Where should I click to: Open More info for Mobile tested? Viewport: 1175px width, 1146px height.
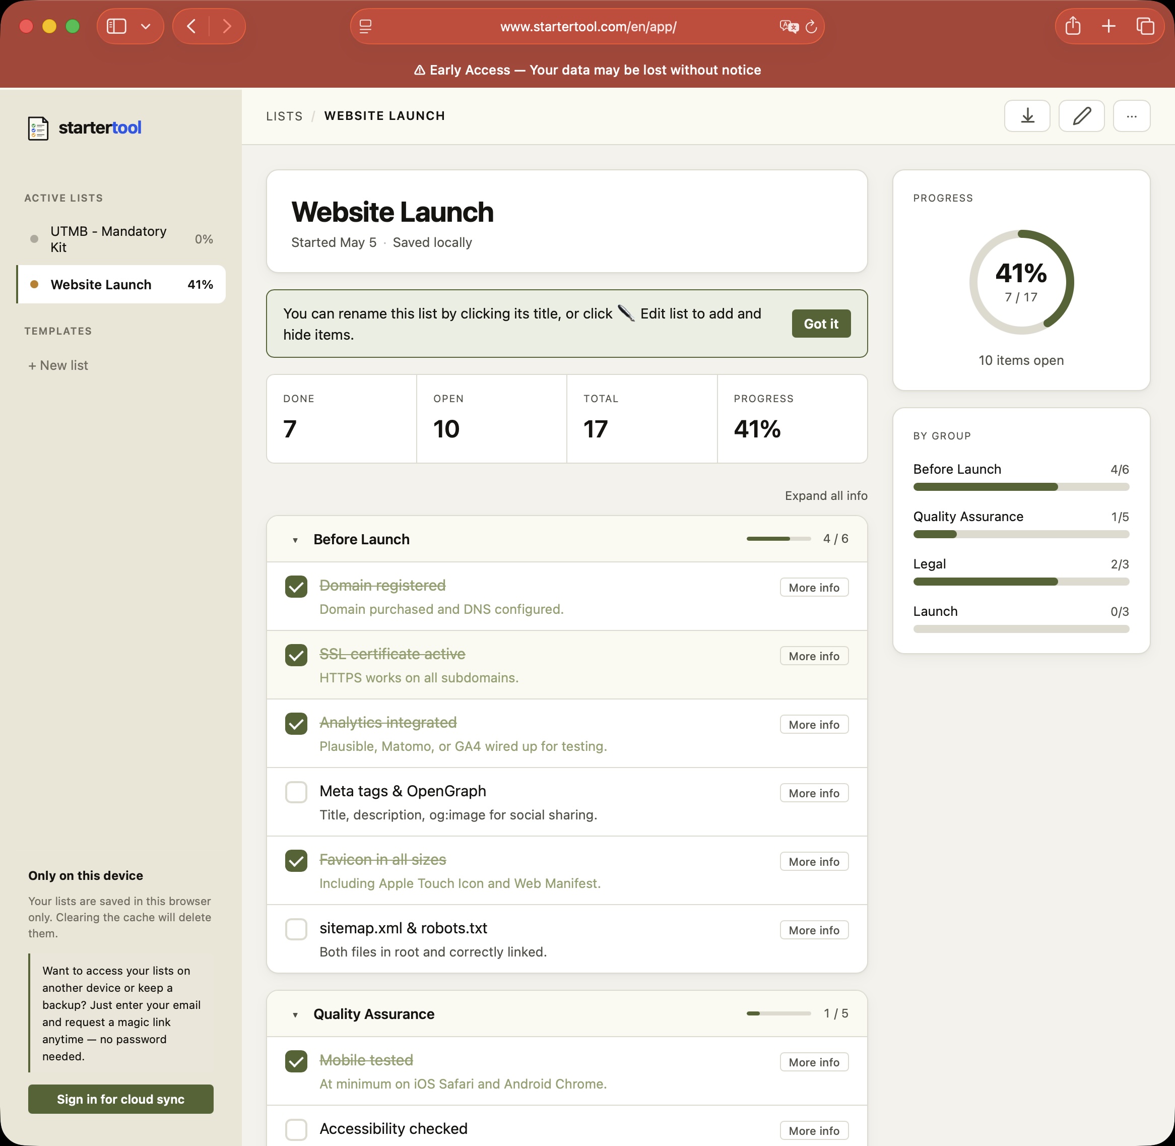click(x=814, y=1062)
